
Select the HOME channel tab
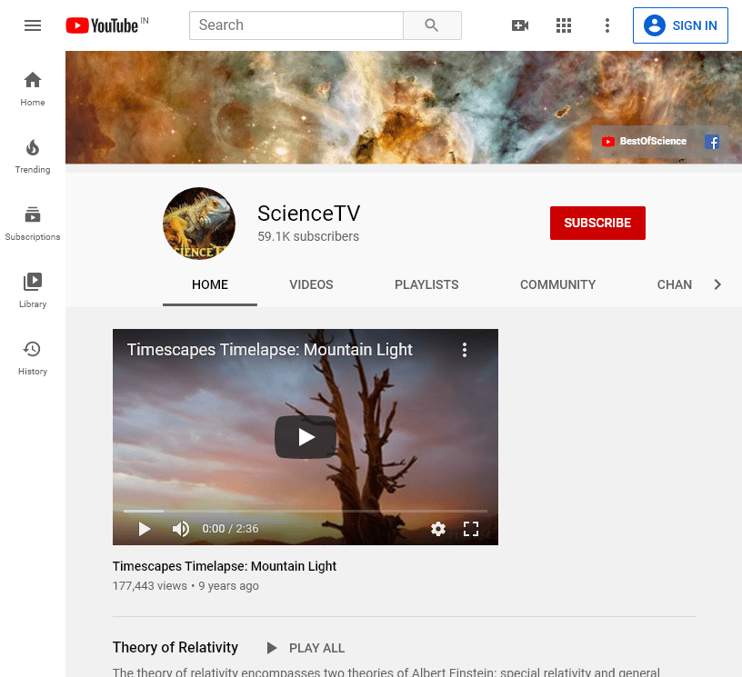tap(210, 284)
